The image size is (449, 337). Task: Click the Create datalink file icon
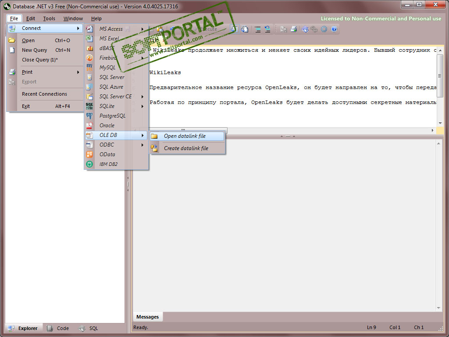point(154,148)
